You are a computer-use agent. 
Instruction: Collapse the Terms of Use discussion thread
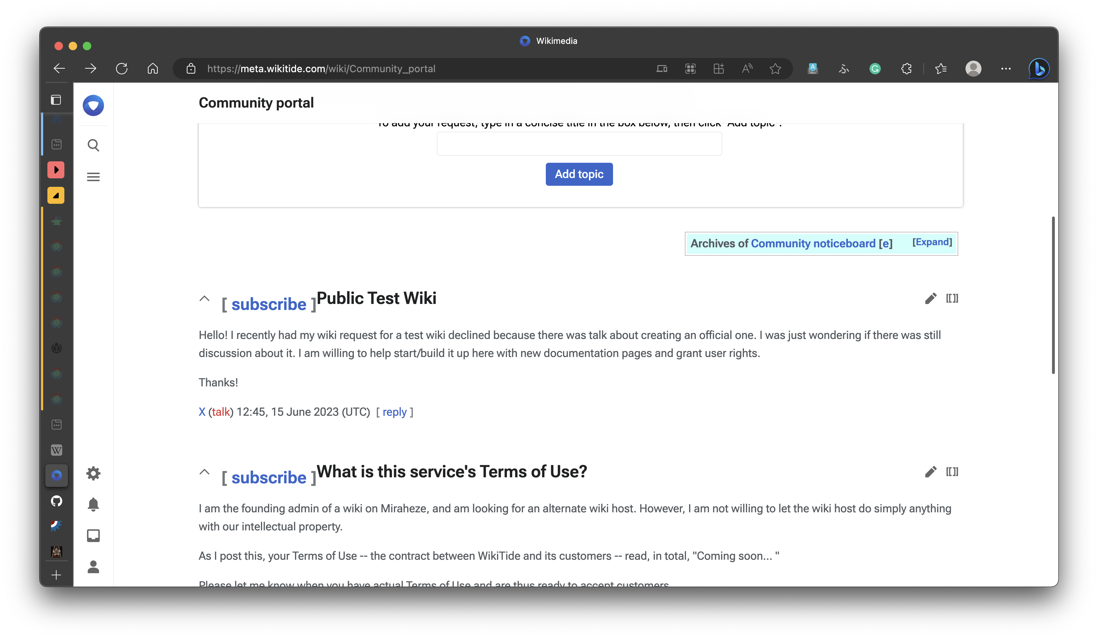(204, 472)
